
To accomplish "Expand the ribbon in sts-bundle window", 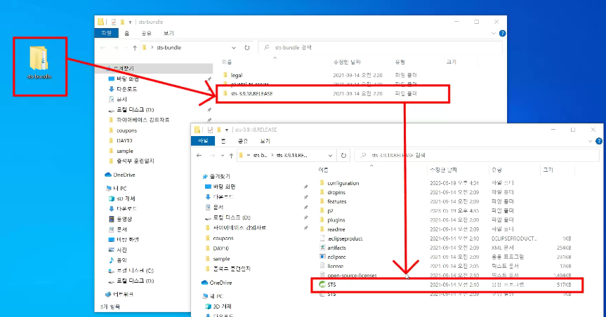I will coord(494,34).
